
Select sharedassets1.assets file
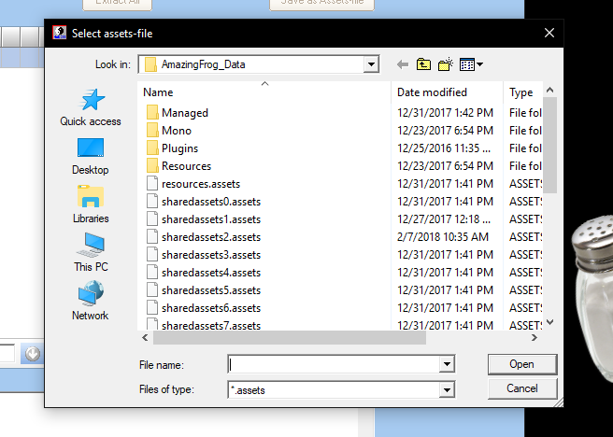[211, 219]
